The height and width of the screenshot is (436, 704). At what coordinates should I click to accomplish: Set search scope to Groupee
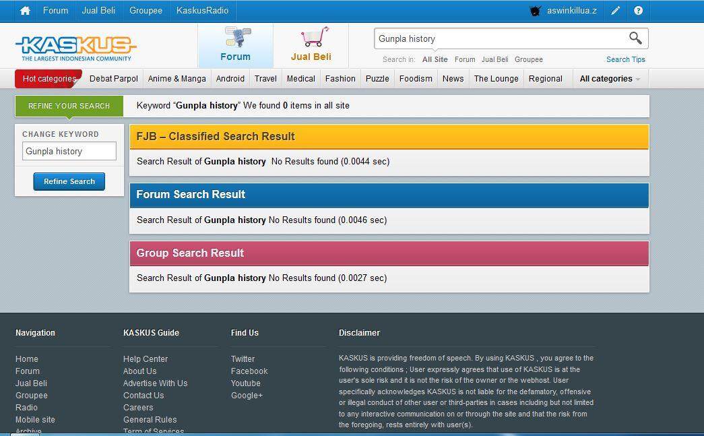528,59
